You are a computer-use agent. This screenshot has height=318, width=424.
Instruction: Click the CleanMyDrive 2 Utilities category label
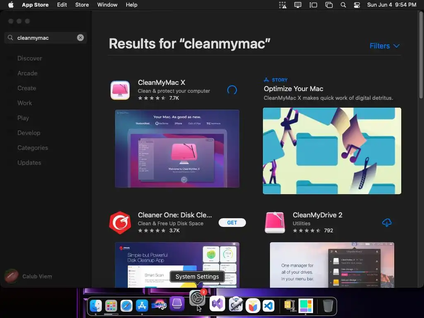[x=301, y=223]
